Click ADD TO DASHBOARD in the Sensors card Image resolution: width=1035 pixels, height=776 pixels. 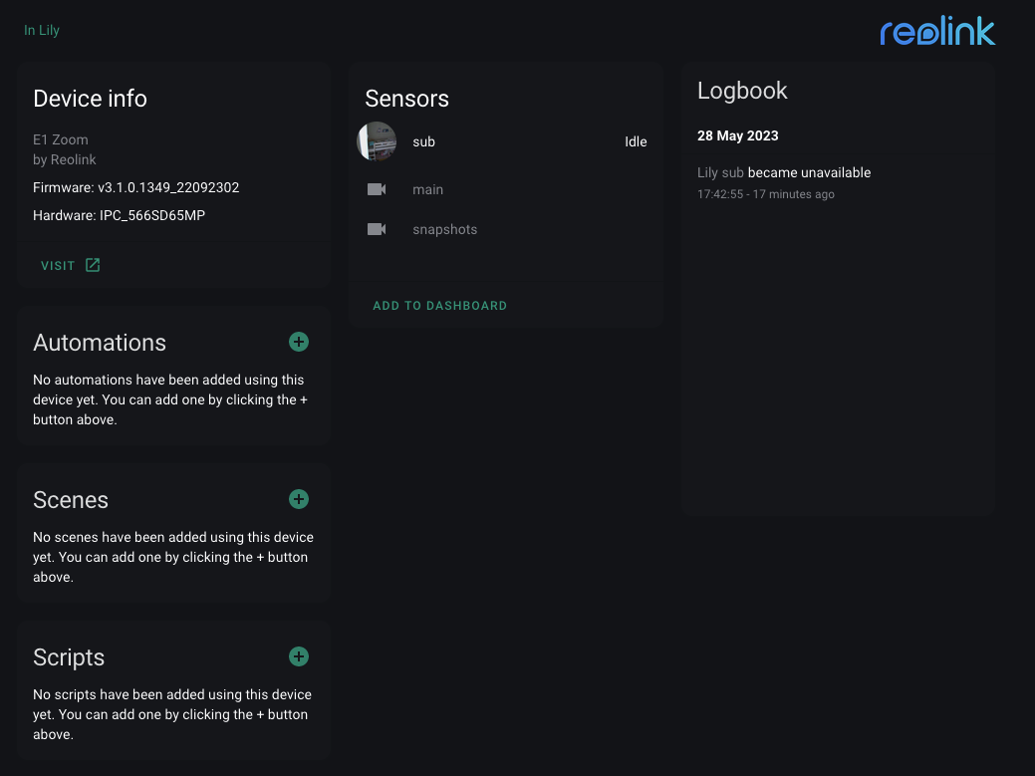[x=439, y=305]
